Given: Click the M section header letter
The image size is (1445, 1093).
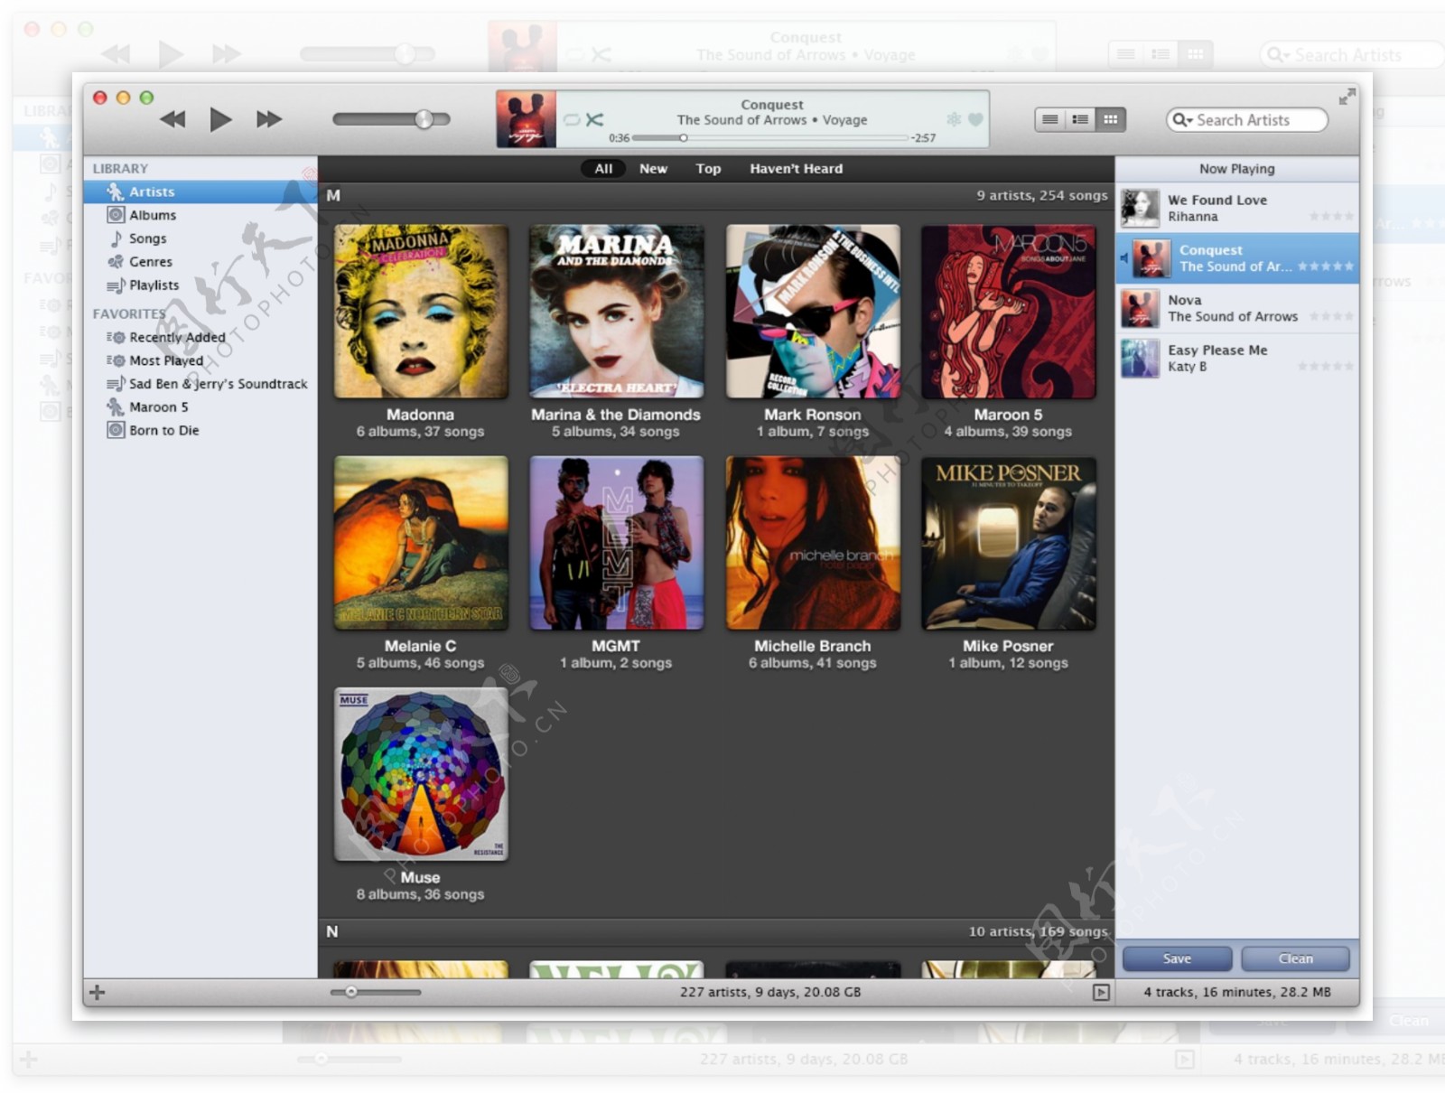Looking at the screenshot, I should [333, 195].
